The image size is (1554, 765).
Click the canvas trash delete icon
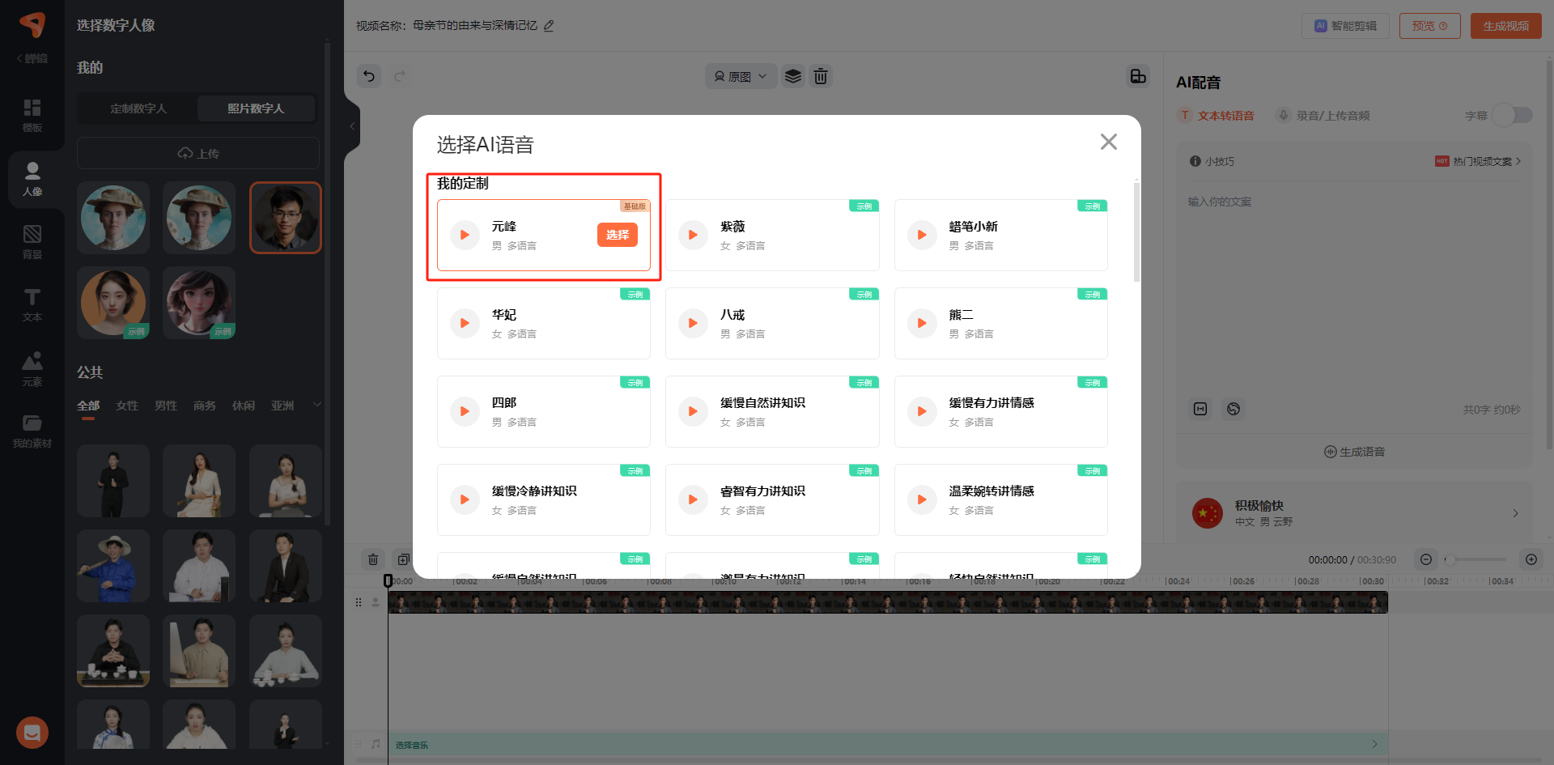tap(821, 76)
